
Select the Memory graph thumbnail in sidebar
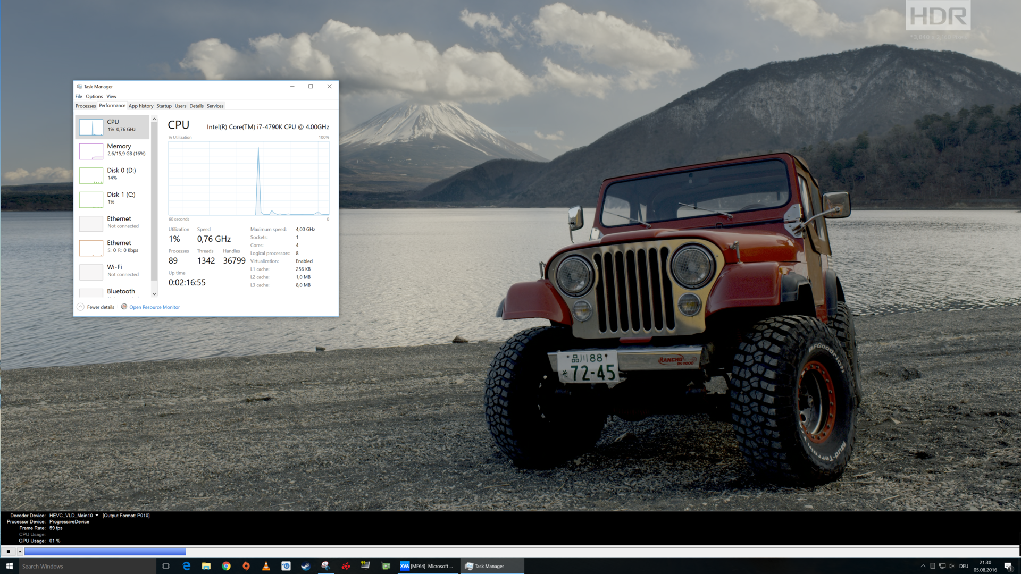point(91,151)
